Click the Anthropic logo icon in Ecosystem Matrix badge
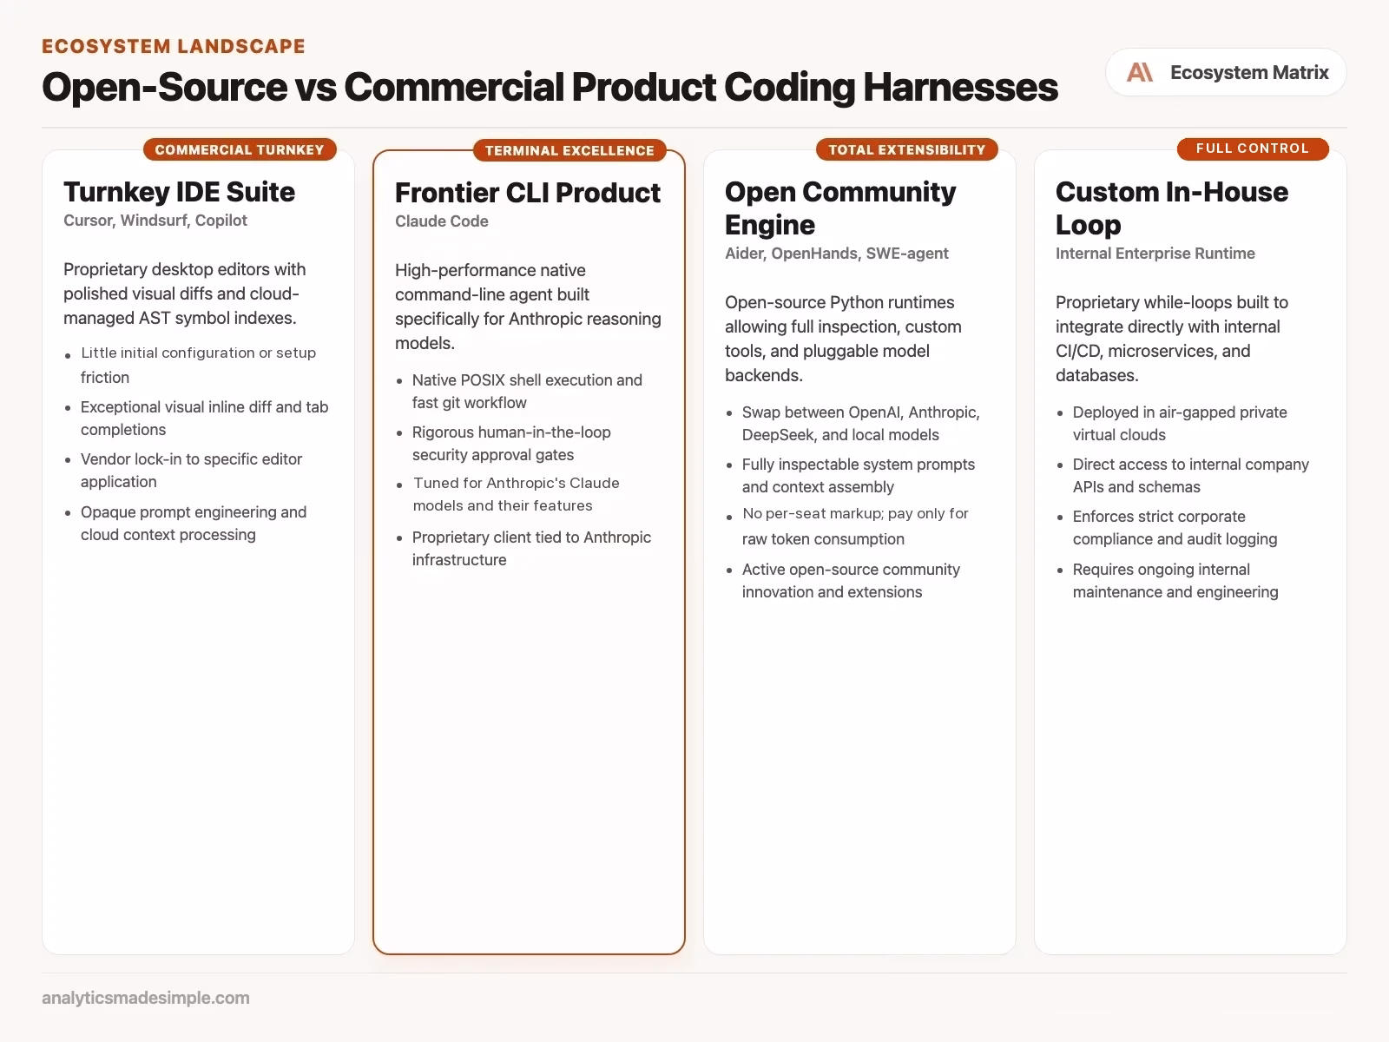 click(1140, 72)
